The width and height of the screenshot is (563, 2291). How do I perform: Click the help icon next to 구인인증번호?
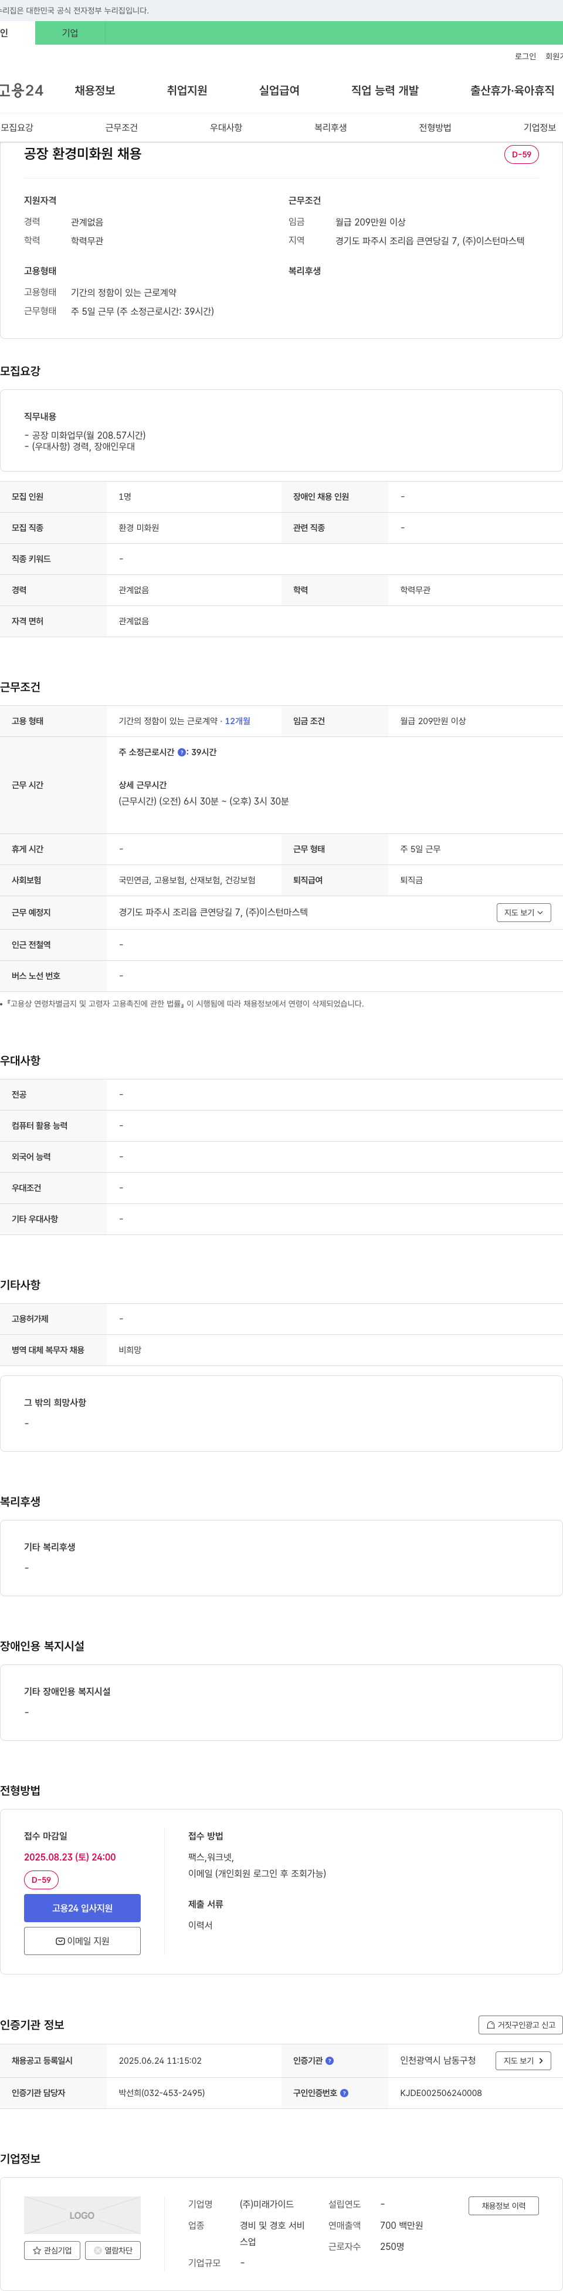(x=345, y=2092)
